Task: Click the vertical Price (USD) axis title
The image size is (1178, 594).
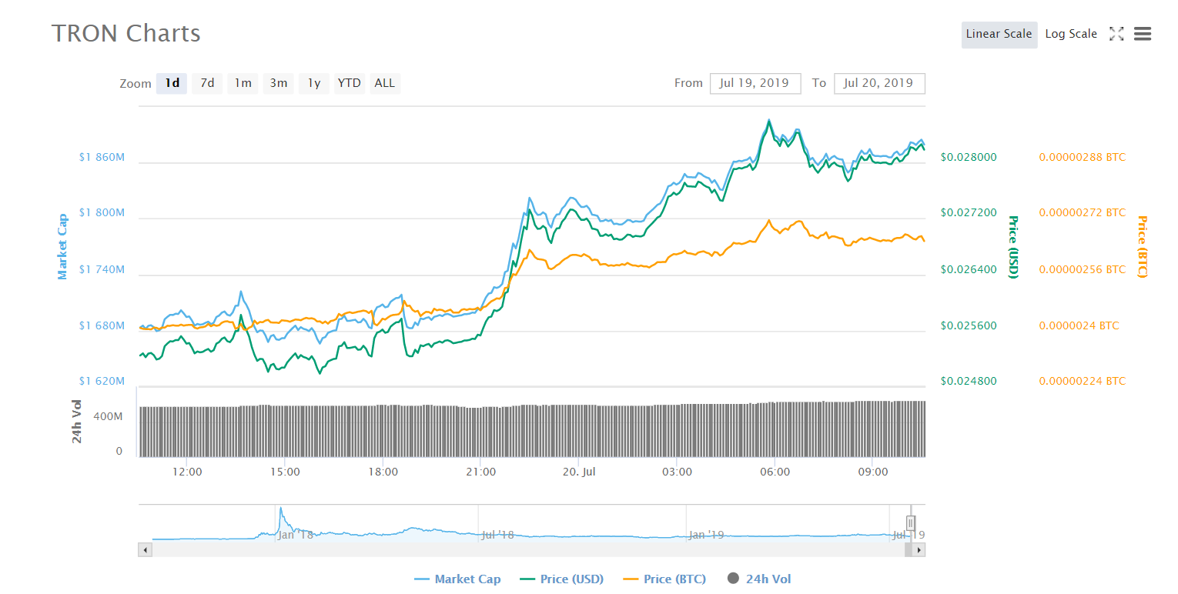Action: coord(1013,247)
